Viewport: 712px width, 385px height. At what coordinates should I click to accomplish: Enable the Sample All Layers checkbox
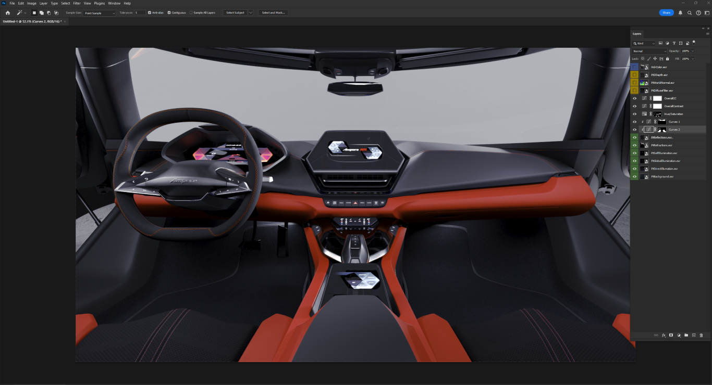tap(191, 12)
